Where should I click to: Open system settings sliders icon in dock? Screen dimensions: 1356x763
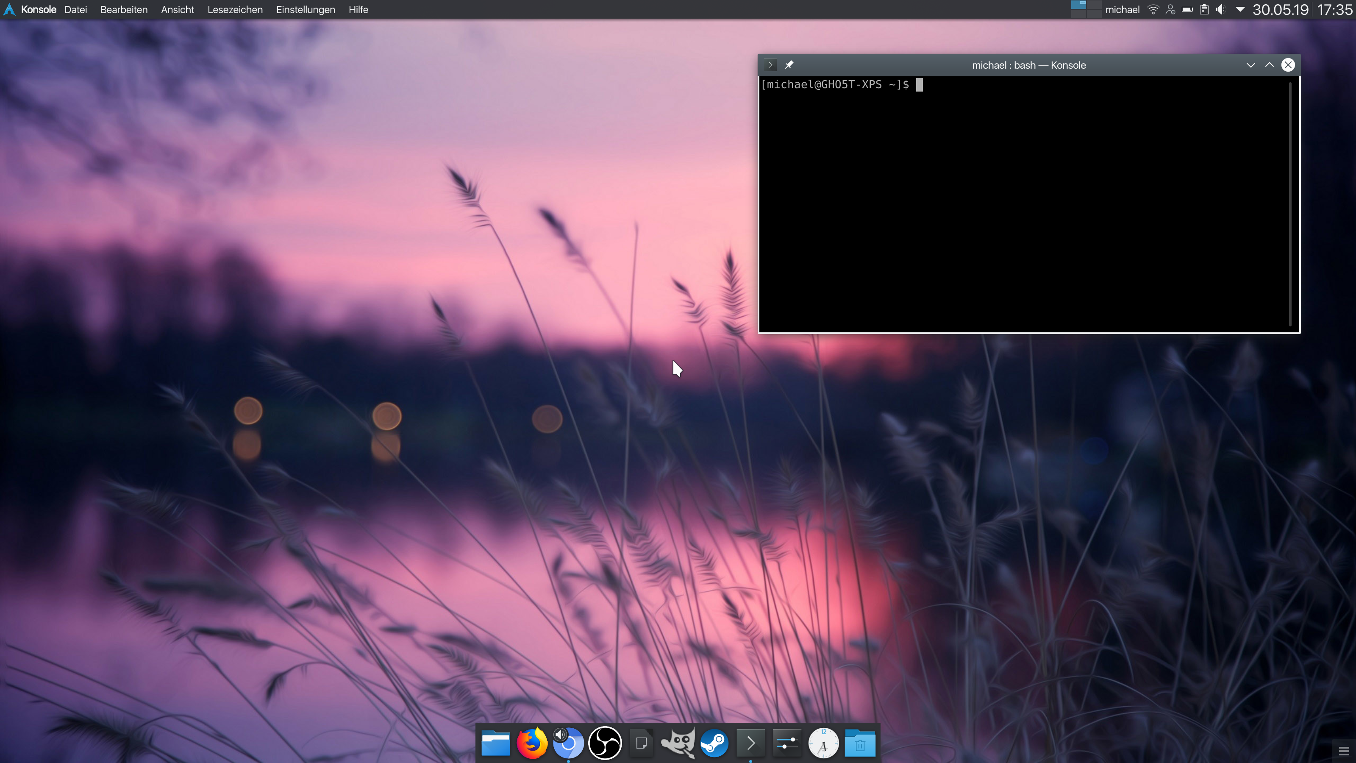(787, 743)
